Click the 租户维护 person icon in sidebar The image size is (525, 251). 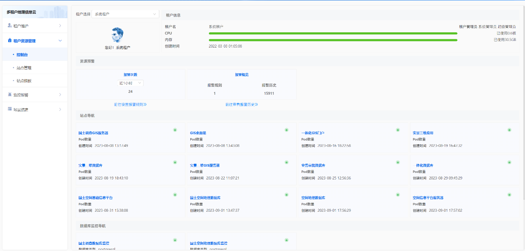click(x=9, y=25)
